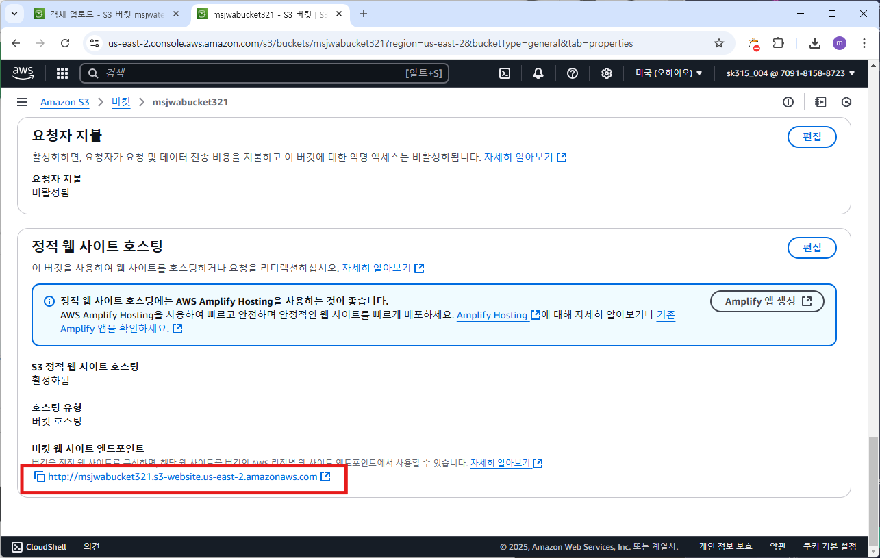880x558 pixels.
Task: Open the settings gear in AWS header
Action: (607, 73)
